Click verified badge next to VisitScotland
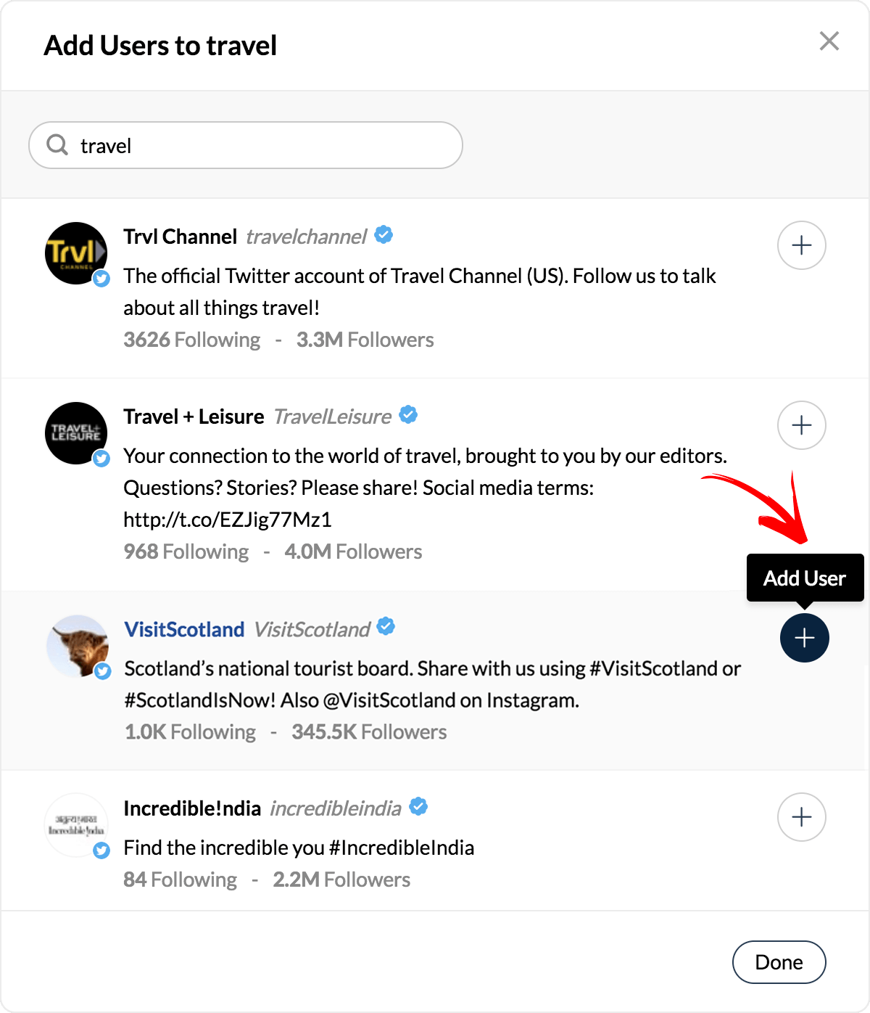The width and height of the screenshot is (870, 1013). [386, 626]
